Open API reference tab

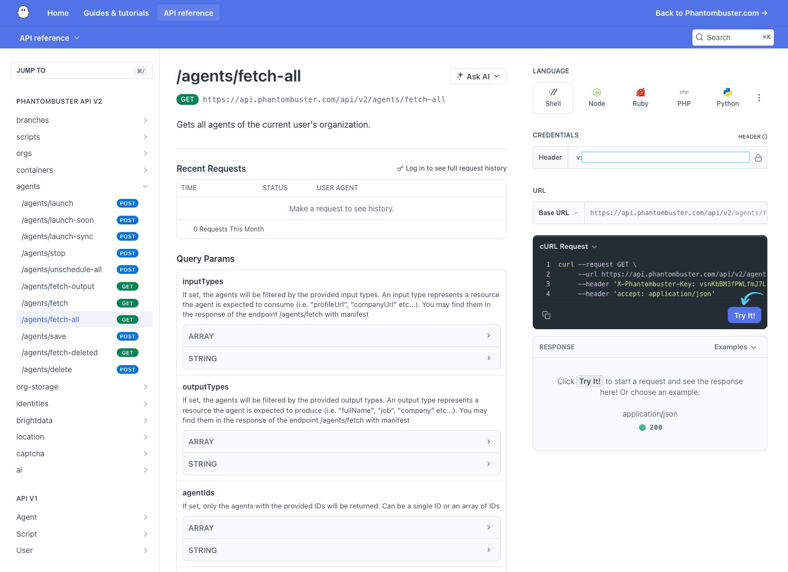188,13
